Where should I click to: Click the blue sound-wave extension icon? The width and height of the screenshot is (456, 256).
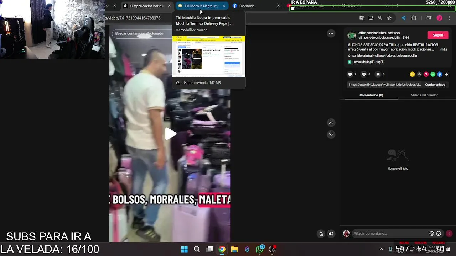point(403,18)
